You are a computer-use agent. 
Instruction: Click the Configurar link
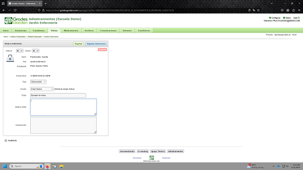276,18
